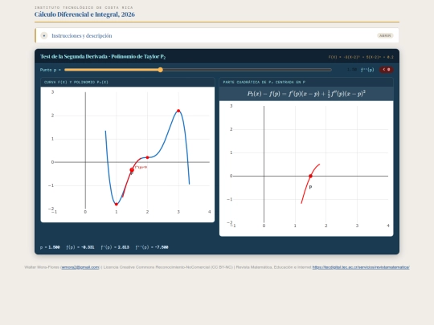The height and width of the screenshot is (325, 434).
Task: Open the tecdigital revistamatematica link
Action: pyautogui.click(x=361, y=267)
